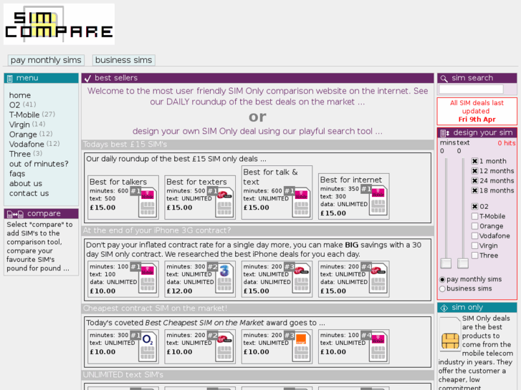The height and width of the screenshot is (390, 521).
Task: Open cheapest #3 Orange SIM icon
Action: (301, 347)
